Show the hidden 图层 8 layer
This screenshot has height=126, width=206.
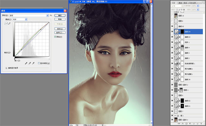tap(172, 21)
